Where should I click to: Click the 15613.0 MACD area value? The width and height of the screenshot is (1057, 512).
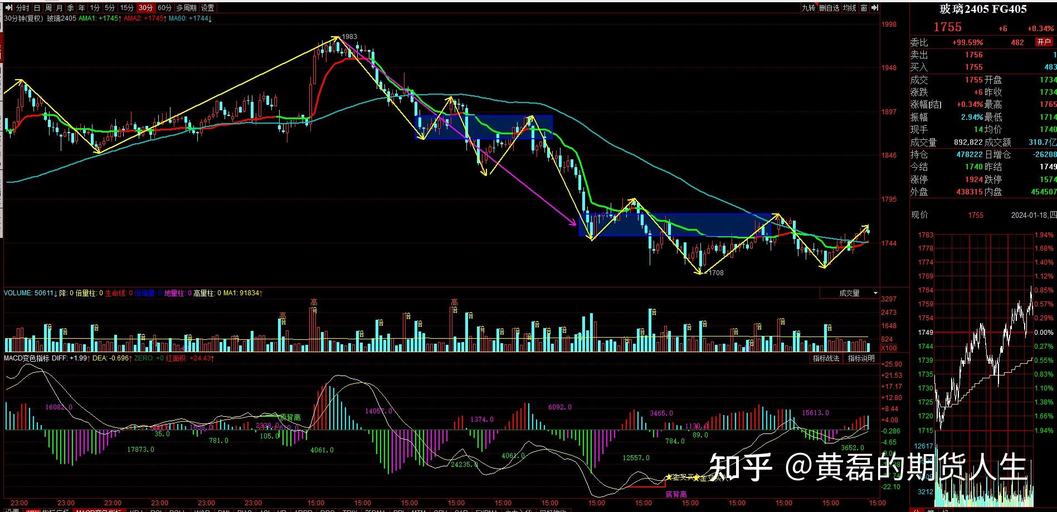pyautogui.click(x=815, y=413)
